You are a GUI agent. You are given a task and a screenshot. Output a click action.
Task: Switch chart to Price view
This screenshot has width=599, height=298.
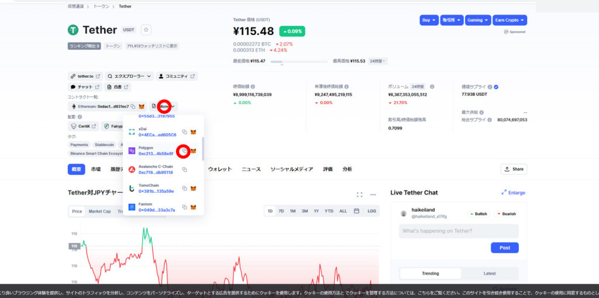77,211
